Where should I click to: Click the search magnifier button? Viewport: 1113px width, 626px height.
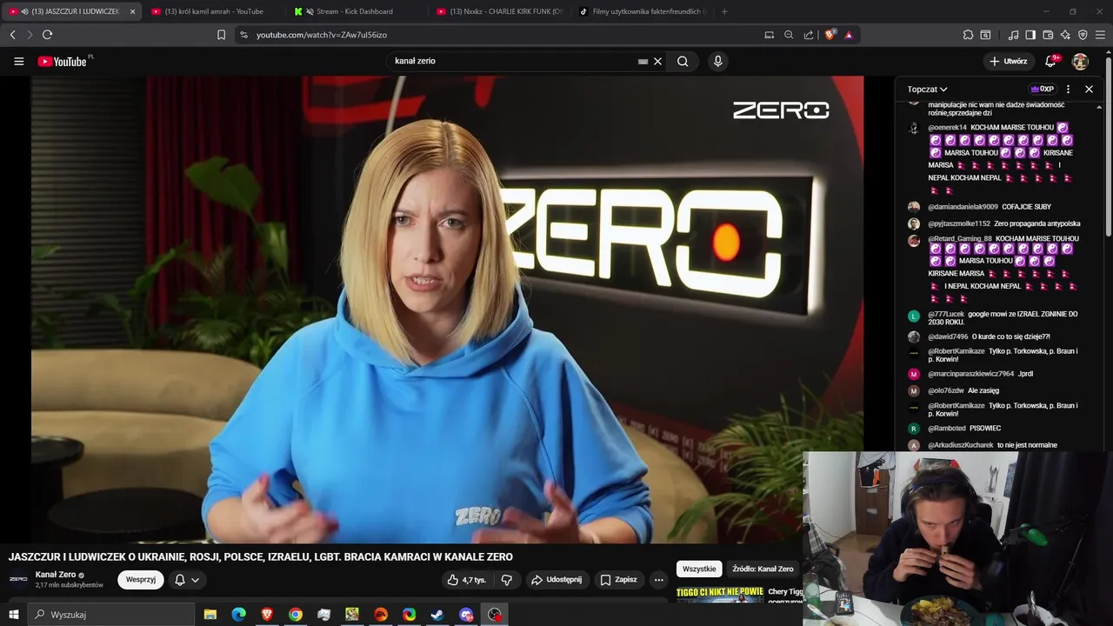click(x=683, y=62)
